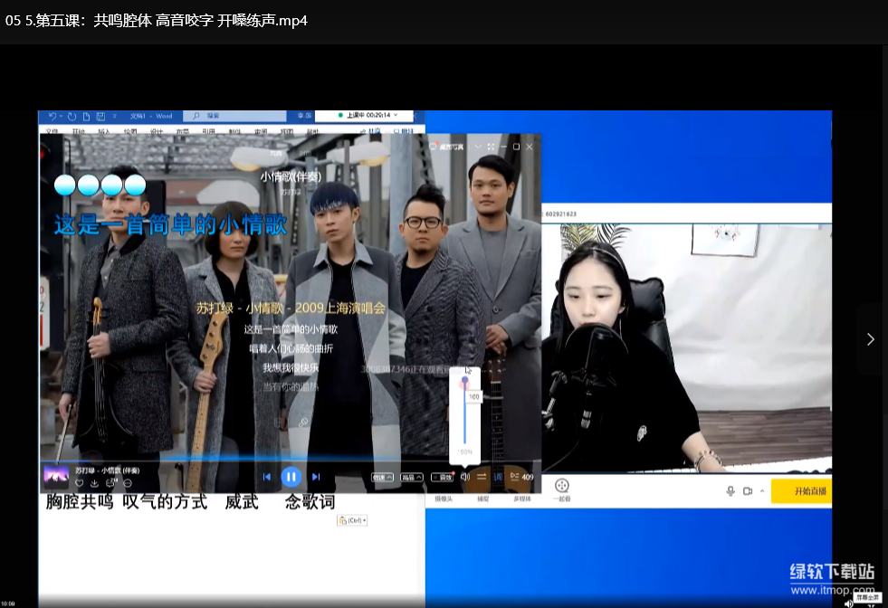Open the Word 设计 ribbon tab
888x608 pixels.
[157, 131]
